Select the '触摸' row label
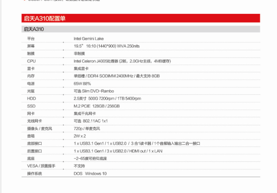Image resolution: width=277 pixels, height=193 pixels. [x=31, y=54]
